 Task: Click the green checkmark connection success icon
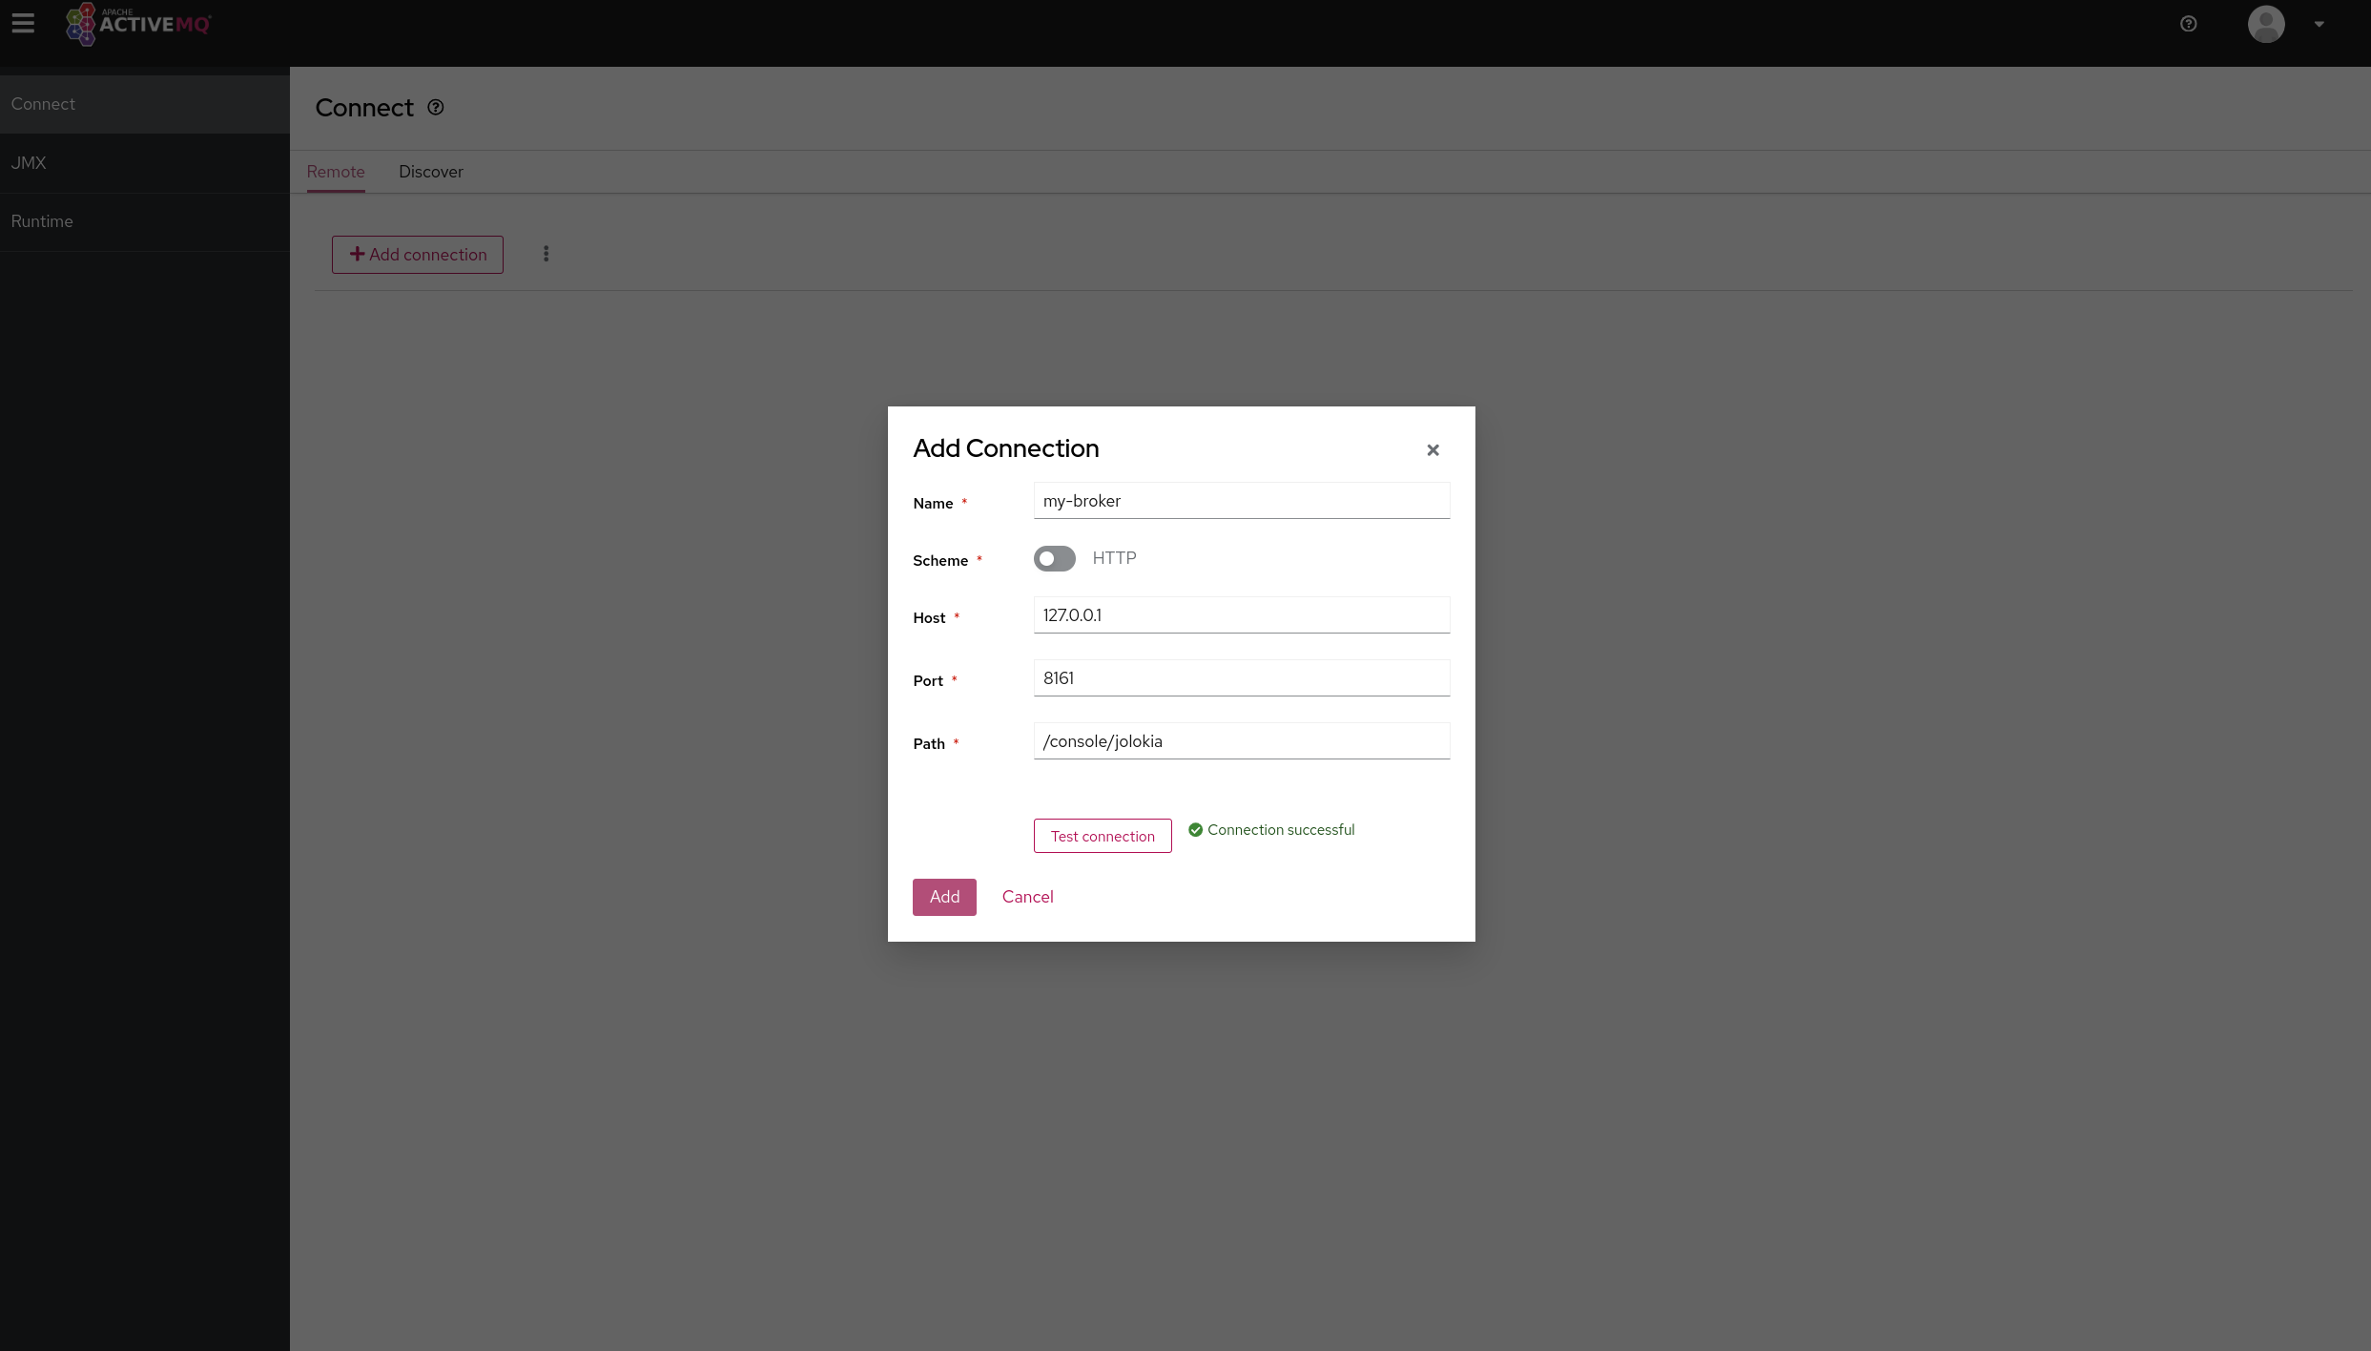point(1194,829)
